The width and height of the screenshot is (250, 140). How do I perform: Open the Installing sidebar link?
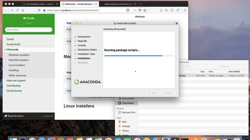tap(14, 70)
